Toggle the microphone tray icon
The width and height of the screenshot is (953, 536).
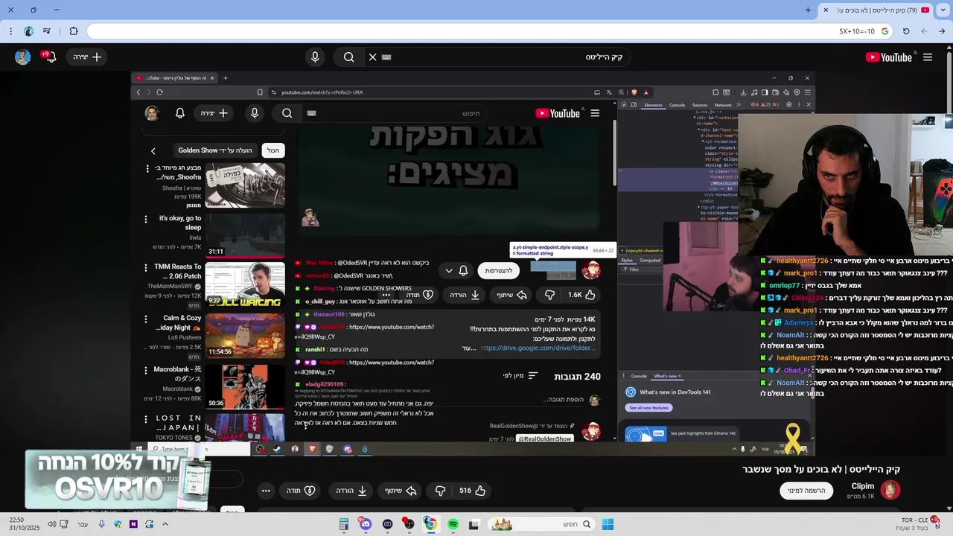coord(101,524)
